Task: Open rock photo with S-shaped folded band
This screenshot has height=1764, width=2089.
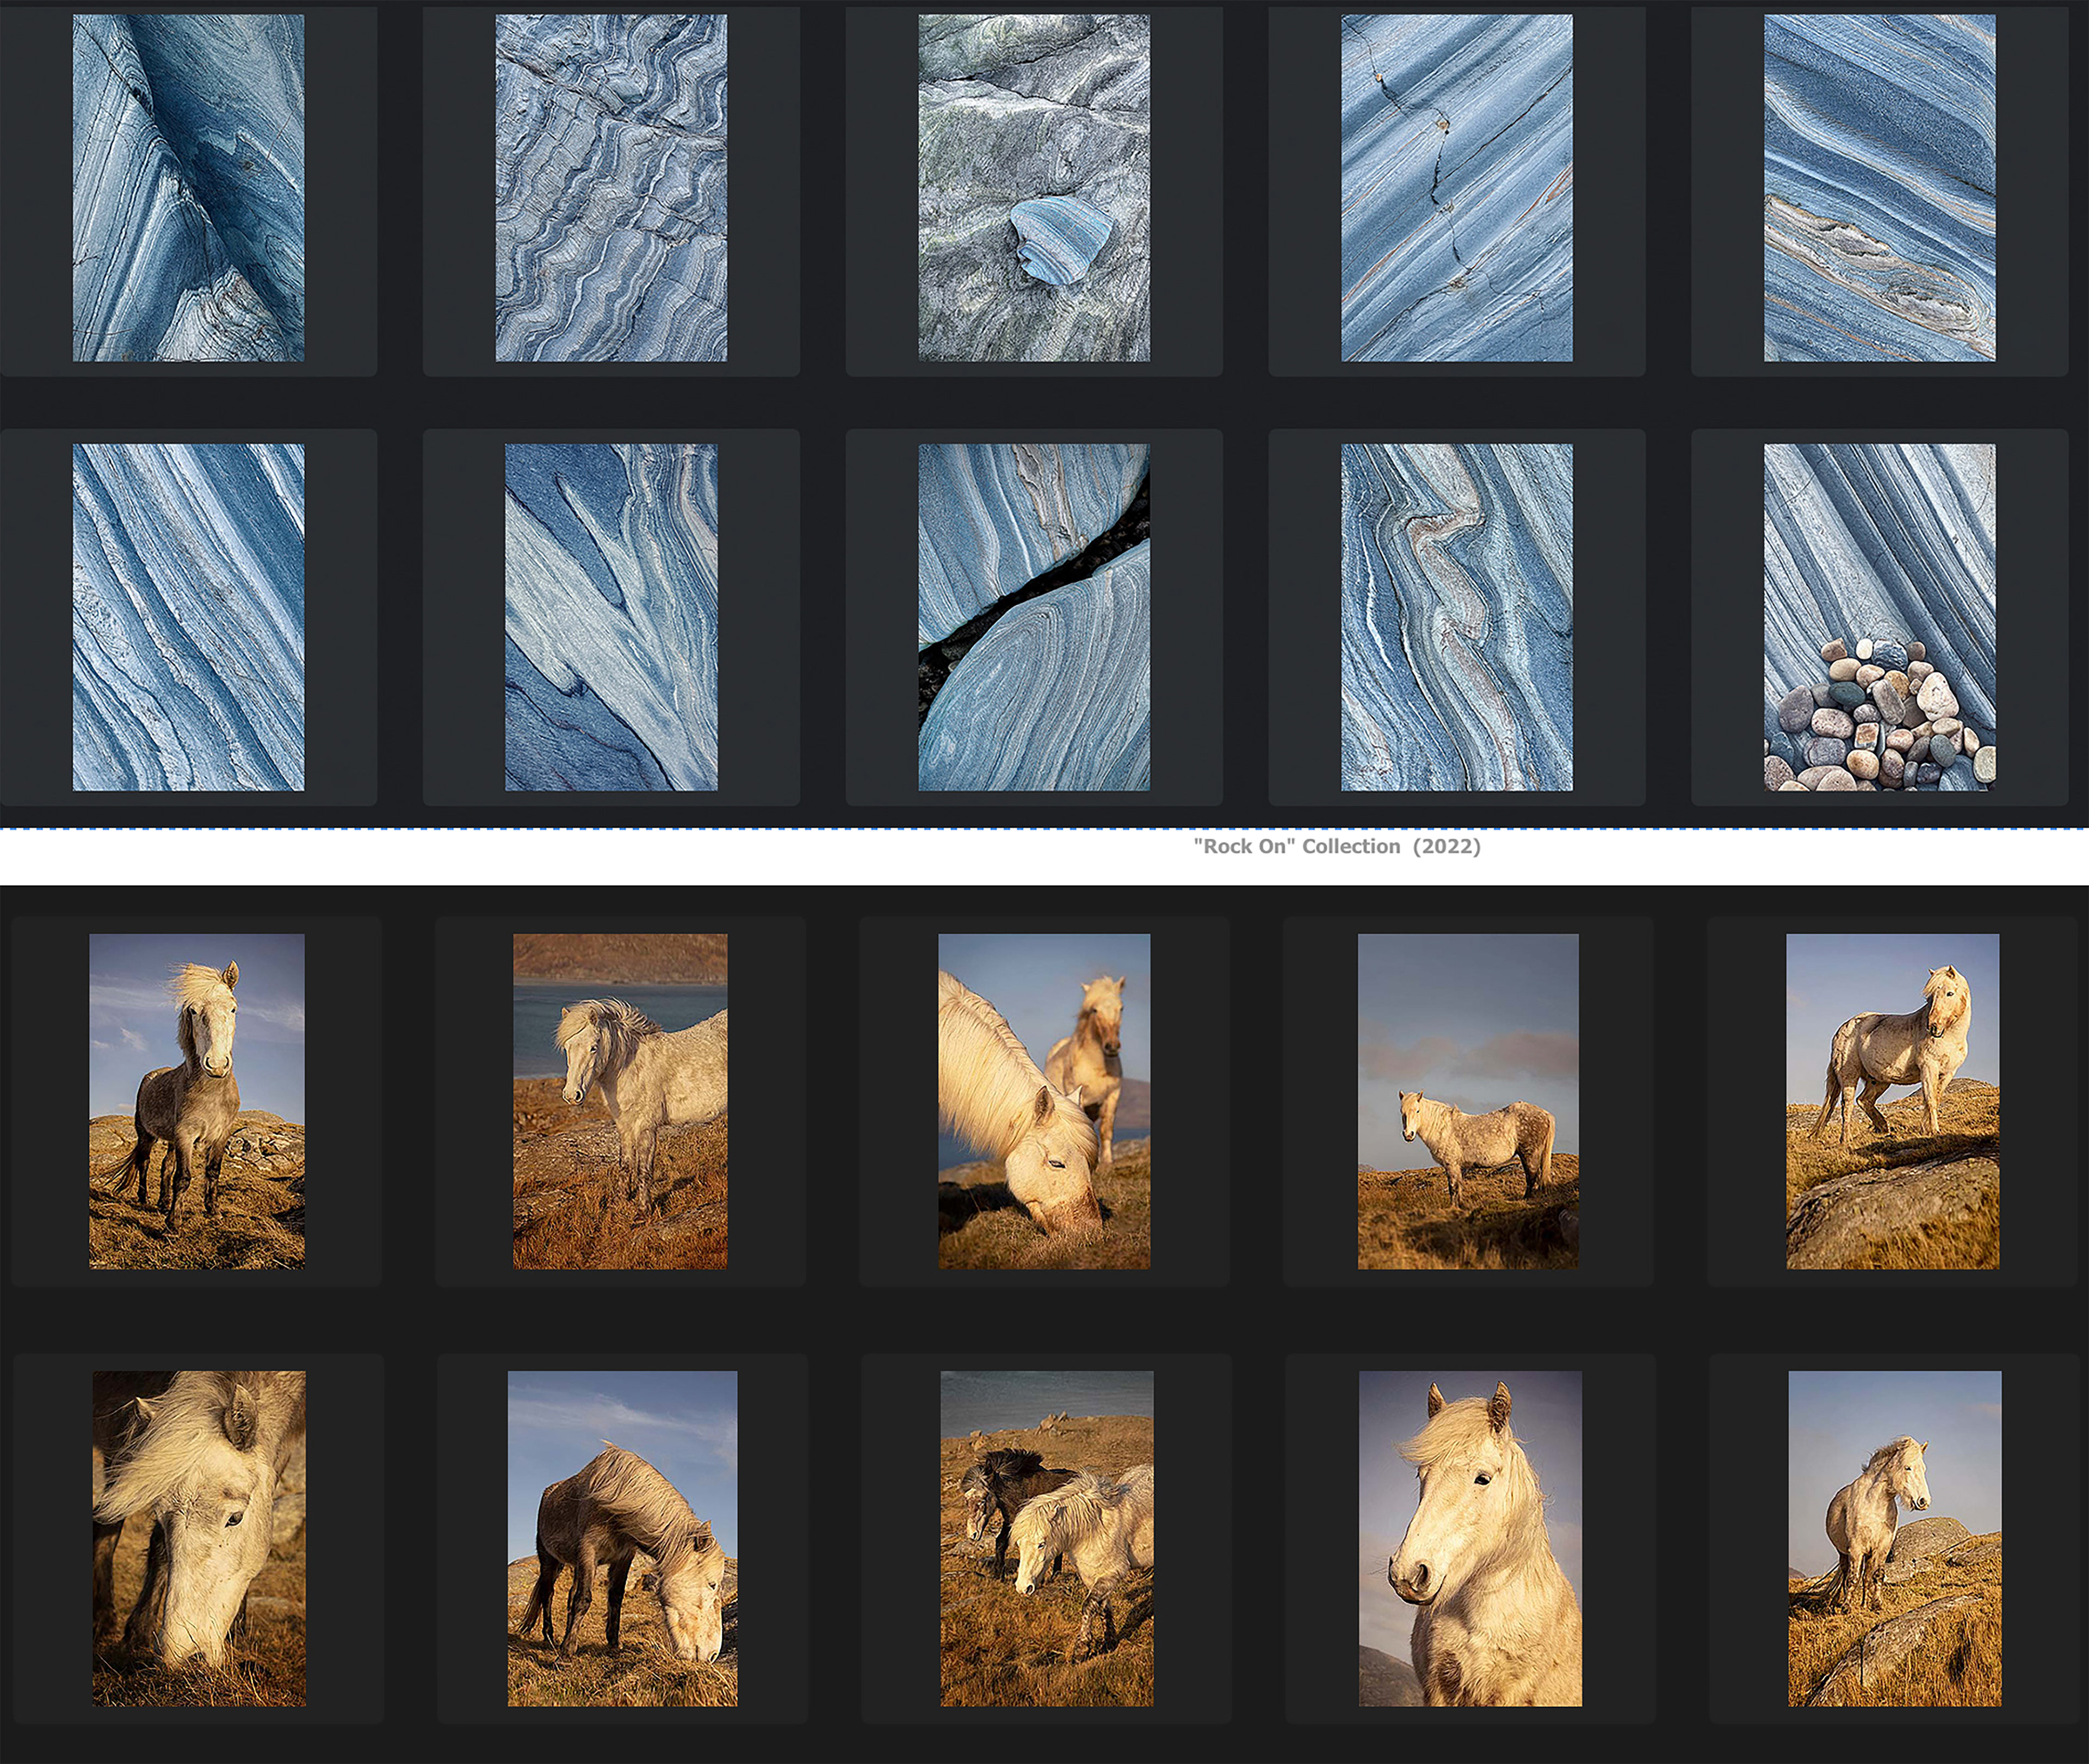Action: pos(1456,617)
